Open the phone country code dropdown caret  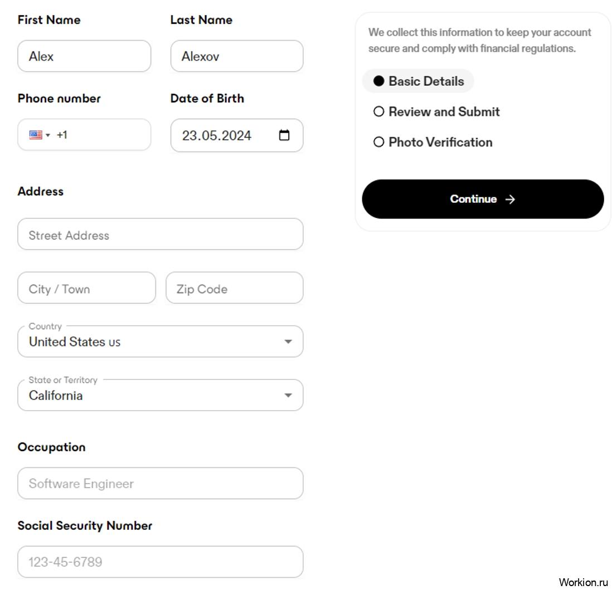pos(47,135)
